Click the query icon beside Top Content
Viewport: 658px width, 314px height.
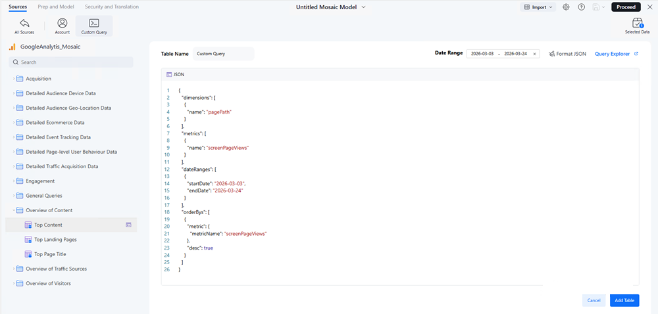tap(129, 225)
